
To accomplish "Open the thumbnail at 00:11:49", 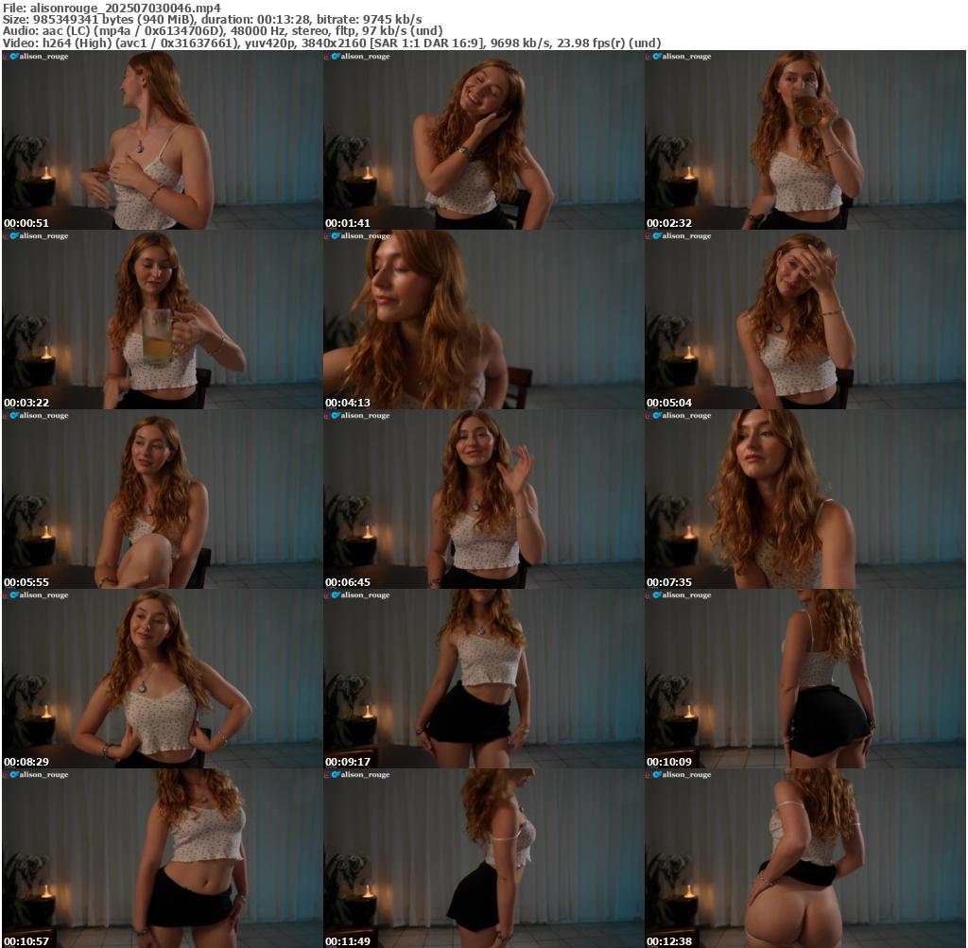I will click(483, 858).
